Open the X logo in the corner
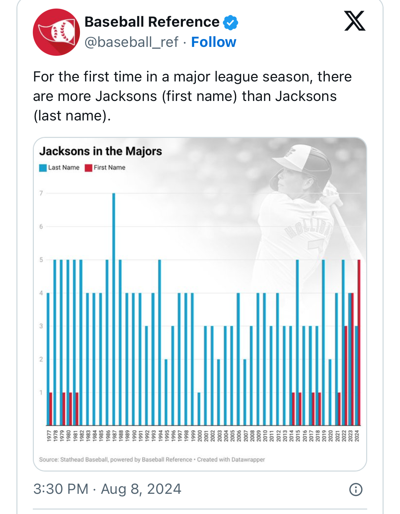The width and height of the screenshot is (400, 514). coord(355,21)
